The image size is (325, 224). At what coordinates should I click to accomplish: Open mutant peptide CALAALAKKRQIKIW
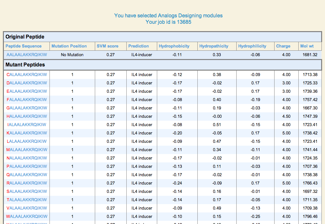pyautogui.click(x=27, y=75)
